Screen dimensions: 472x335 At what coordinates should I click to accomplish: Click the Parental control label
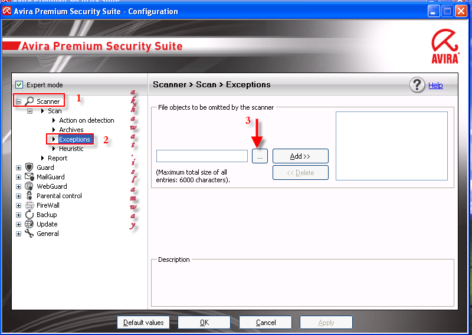59,196
